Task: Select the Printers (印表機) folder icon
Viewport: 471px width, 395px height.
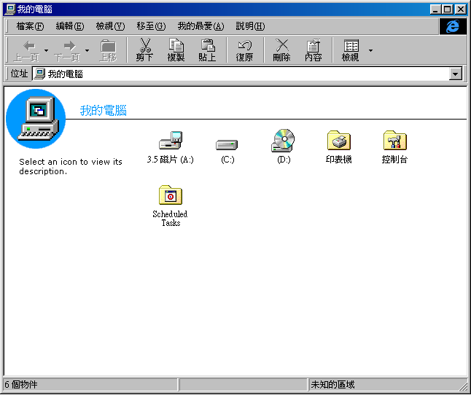Action: click(339, 140)
